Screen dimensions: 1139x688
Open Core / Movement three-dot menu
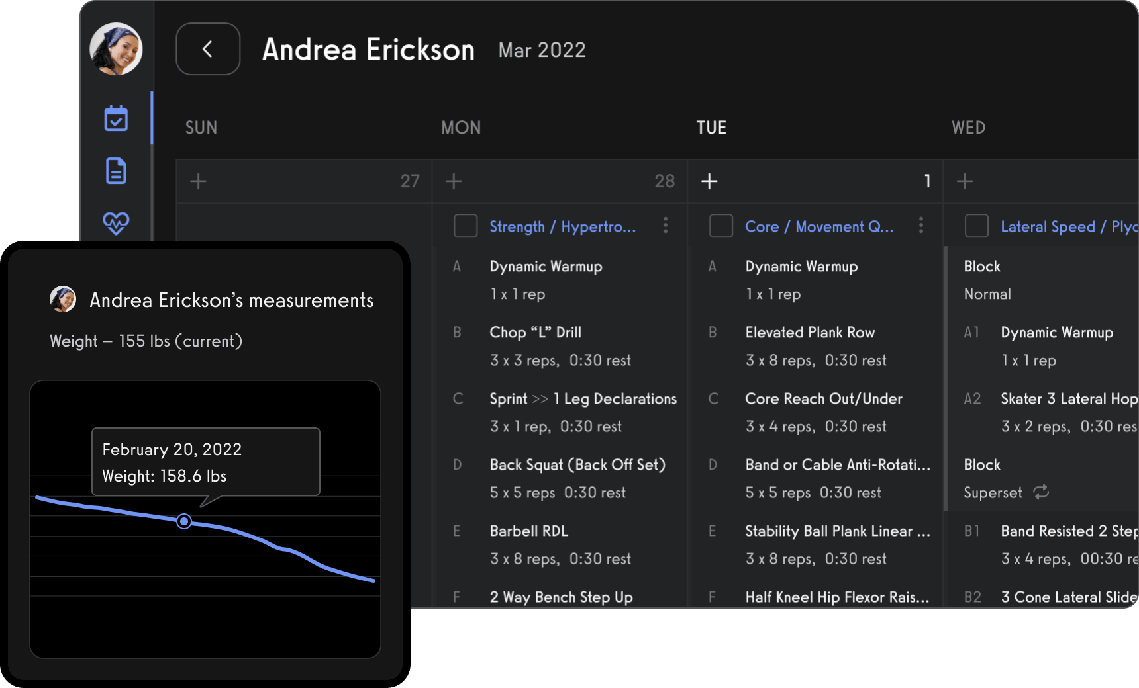point(921,226)
